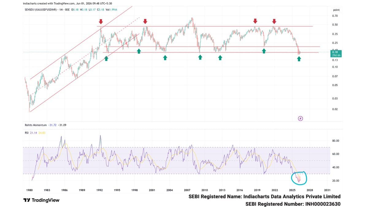Click the 2019 time axis label
The height and width of the screenshot is (207, 368).
(257, 190)
